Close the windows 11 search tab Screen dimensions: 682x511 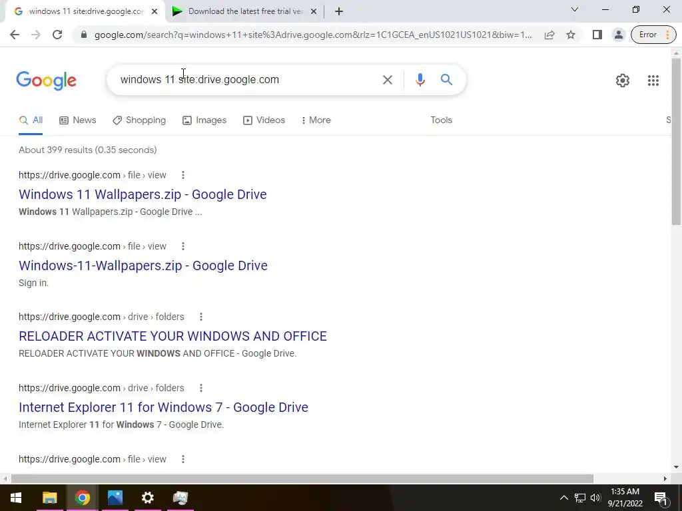coord(155,11)
